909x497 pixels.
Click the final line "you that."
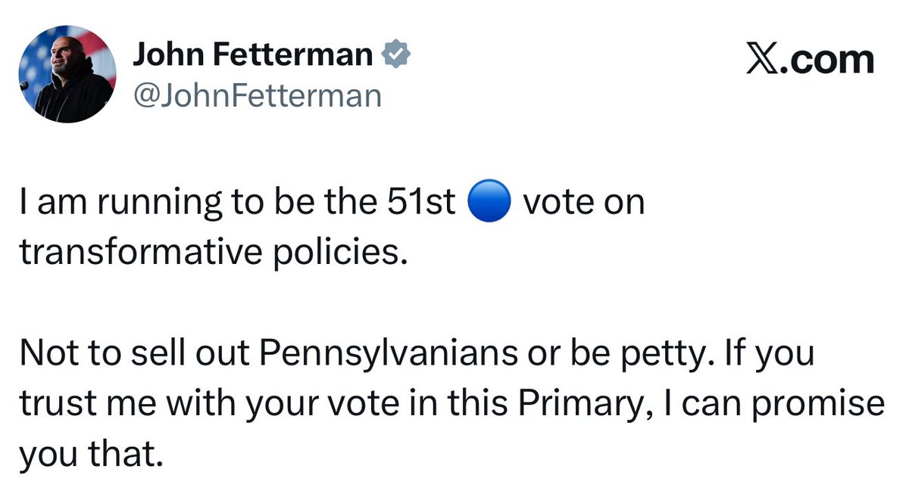click(91, 454)
